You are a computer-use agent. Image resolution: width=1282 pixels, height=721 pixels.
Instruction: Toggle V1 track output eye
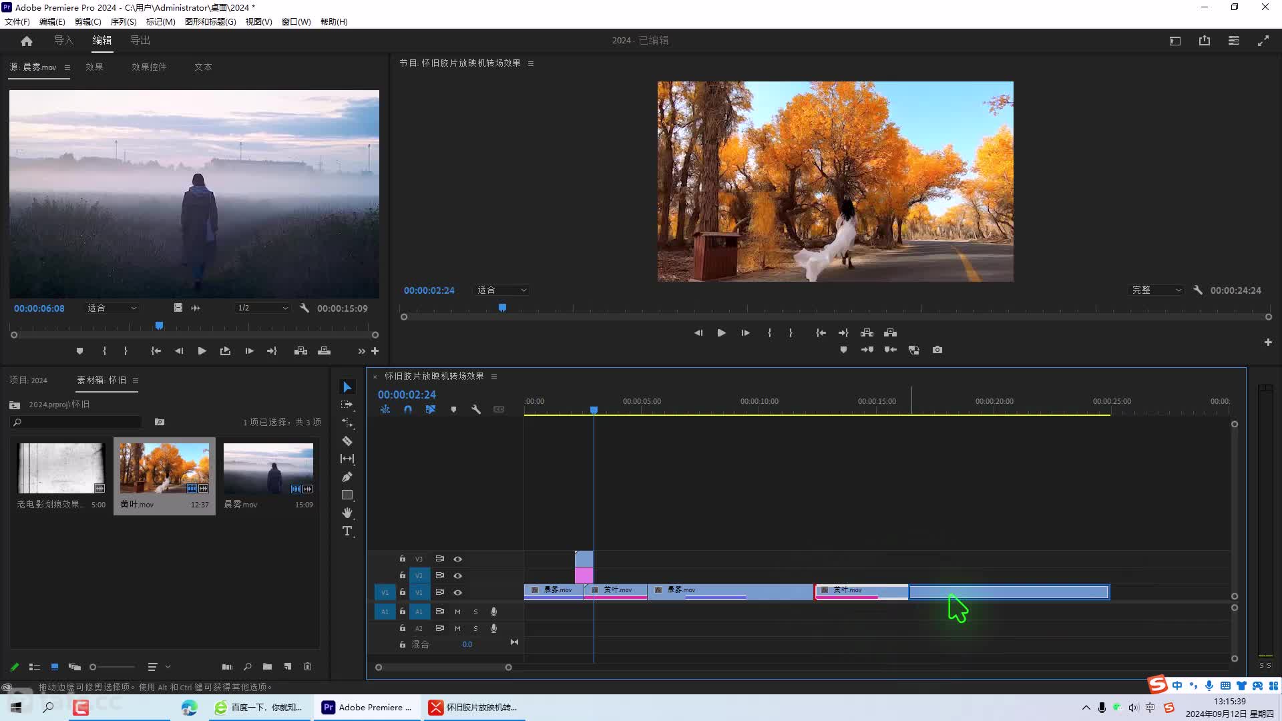tap(457, 592)
